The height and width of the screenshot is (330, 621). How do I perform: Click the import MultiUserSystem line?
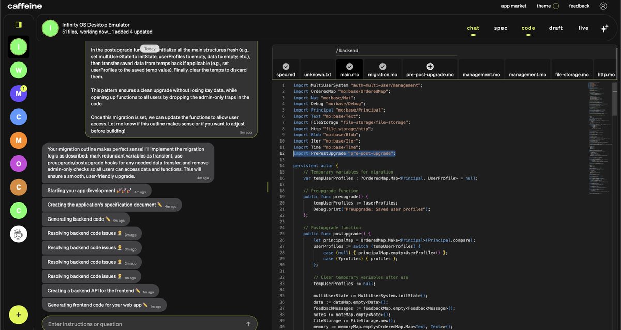point(358,85)
